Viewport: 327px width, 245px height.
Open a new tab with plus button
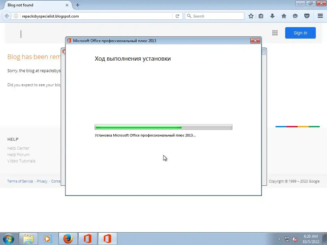click(x=78, y=5)
